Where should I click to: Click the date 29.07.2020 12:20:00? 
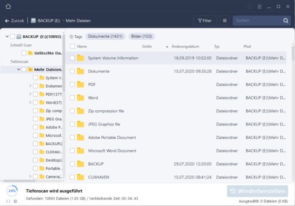pyautogui.click(x=192, y=164)
